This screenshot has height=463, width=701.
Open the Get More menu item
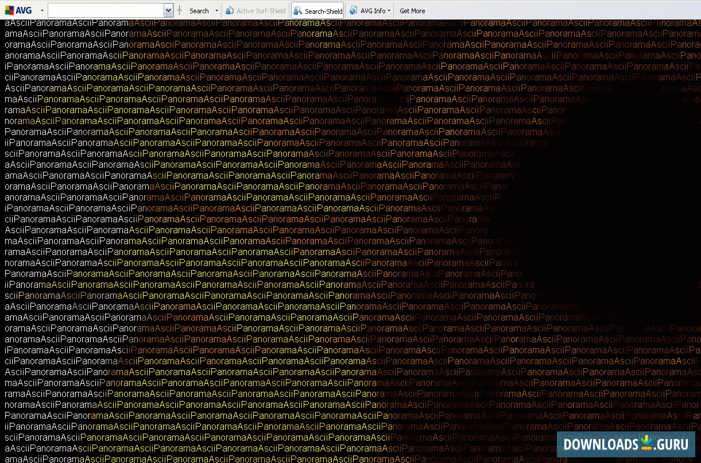[413, 10]
